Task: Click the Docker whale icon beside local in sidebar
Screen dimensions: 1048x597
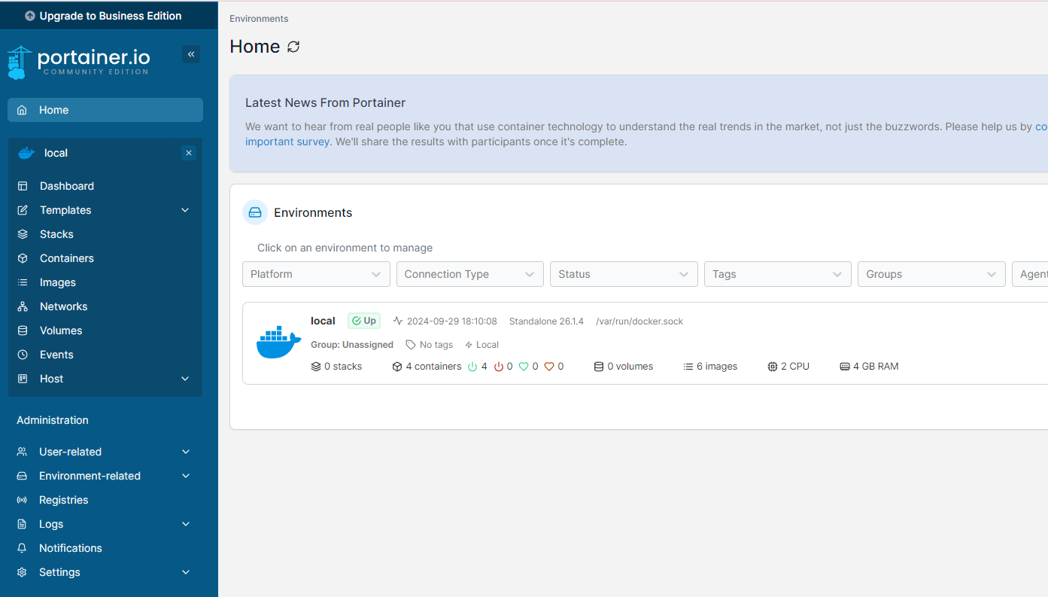Action: click(26, 153)
